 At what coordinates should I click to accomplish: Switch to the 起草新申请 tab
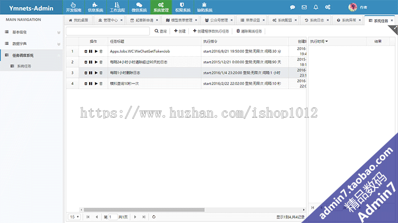pos(142,20)
